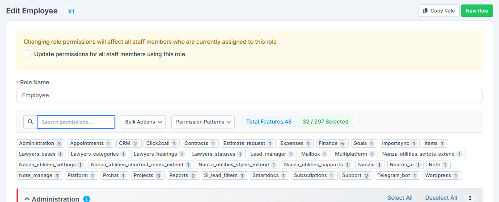Screen dimensions: 499x202
Task: Enable update permissions for all staff checkbox
Action: [27, 54]
